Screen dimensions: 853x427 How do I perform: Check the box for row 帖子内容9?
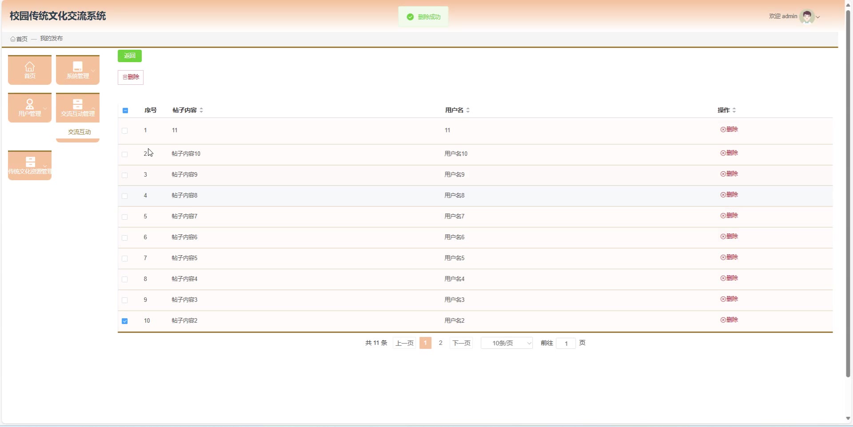[125, 175]
